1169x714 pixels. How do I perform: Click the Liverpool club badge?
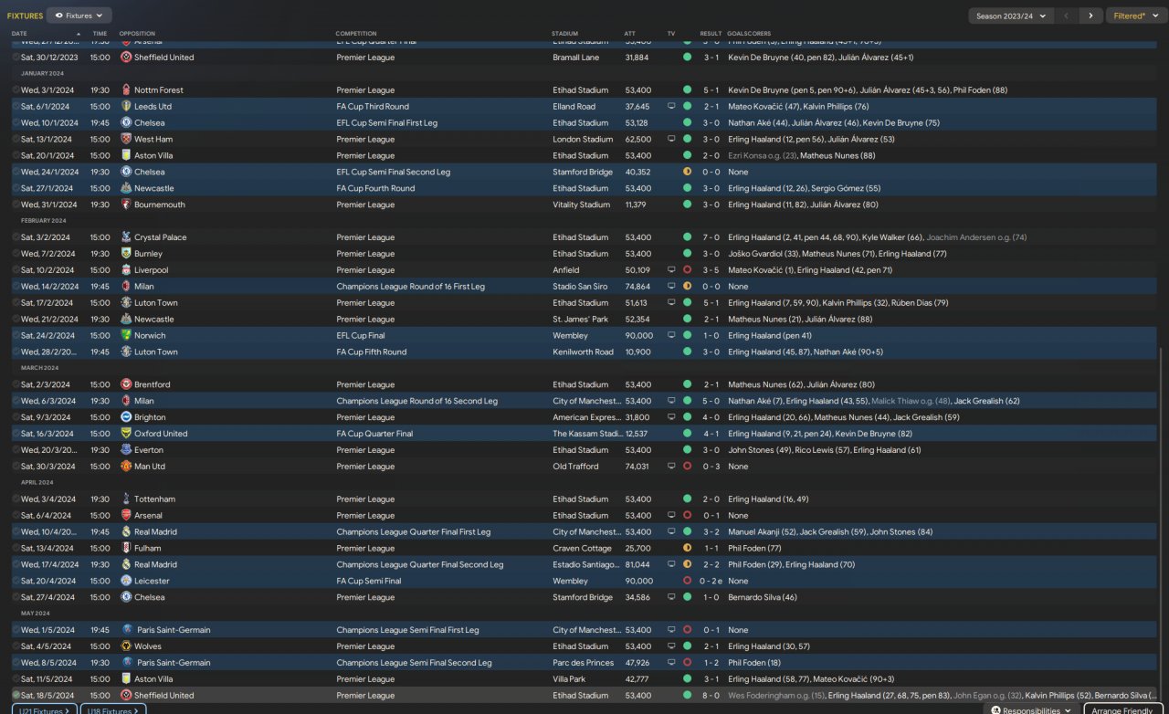(x=126, y=270)
